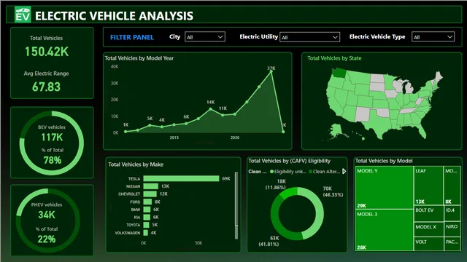Click the 11K data point on line chart
Viewport: 467px width, 262px height.
pos(223,115)
